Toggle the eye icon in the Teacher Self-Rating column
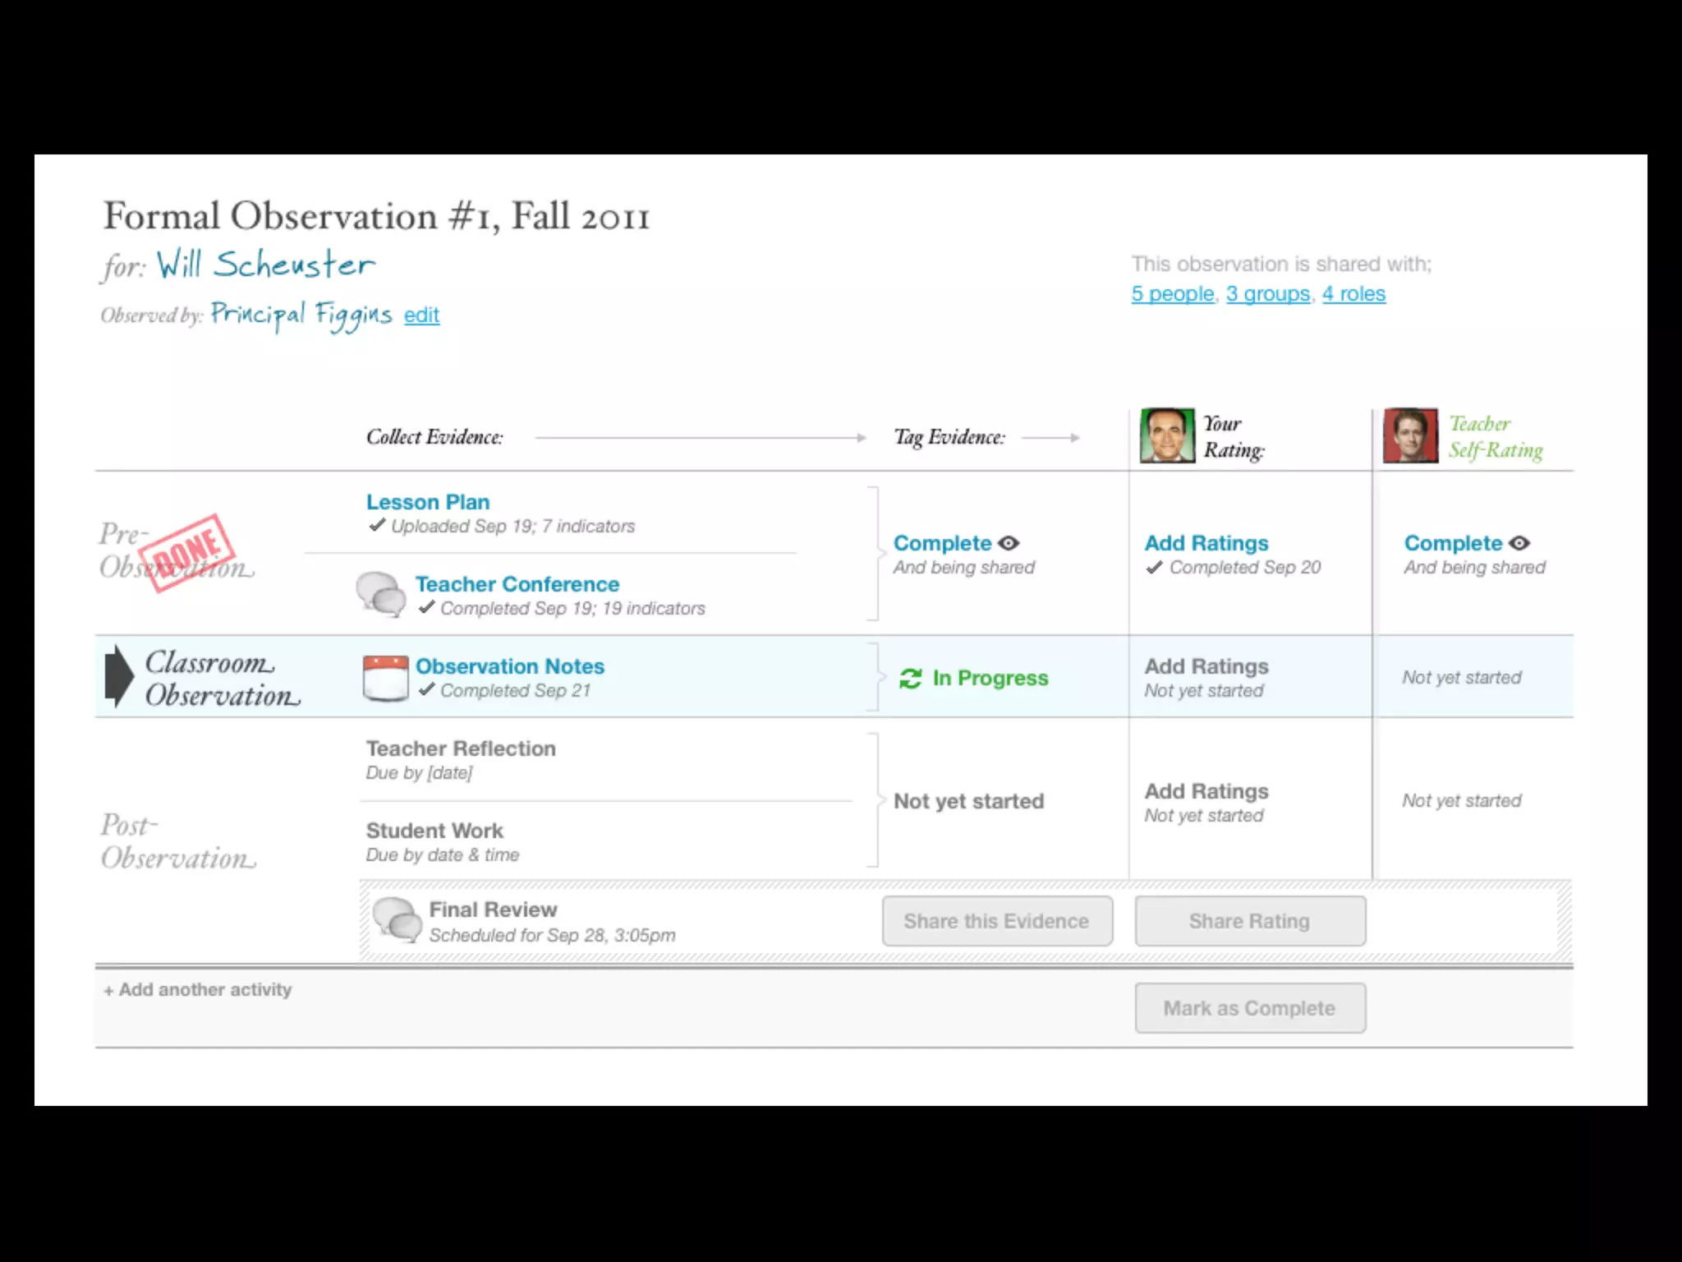This screenshot has width=1682, height=1262. pos(1519,543)
